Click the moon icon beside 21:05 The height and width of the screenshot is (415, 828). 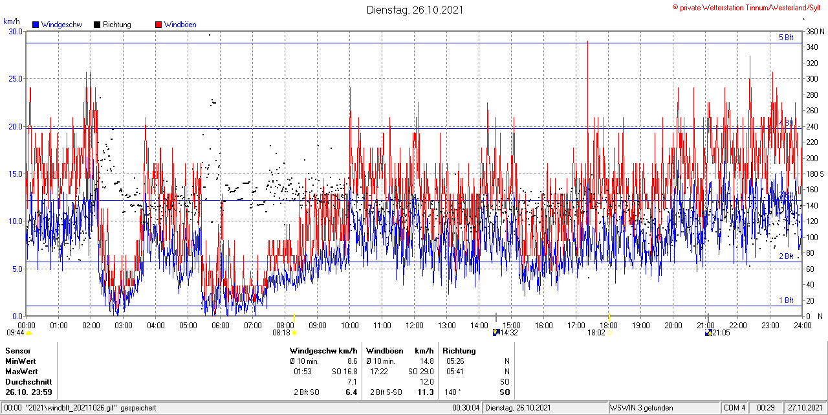coord(708,333)
